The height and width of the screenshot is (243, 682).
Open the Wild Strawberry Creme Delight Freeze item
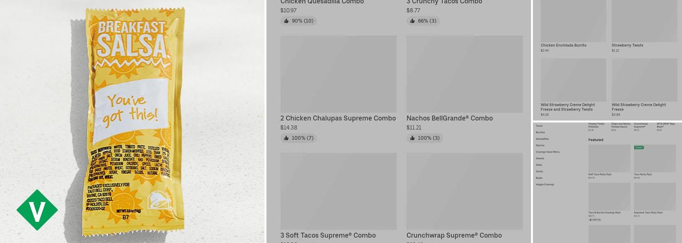639,107
